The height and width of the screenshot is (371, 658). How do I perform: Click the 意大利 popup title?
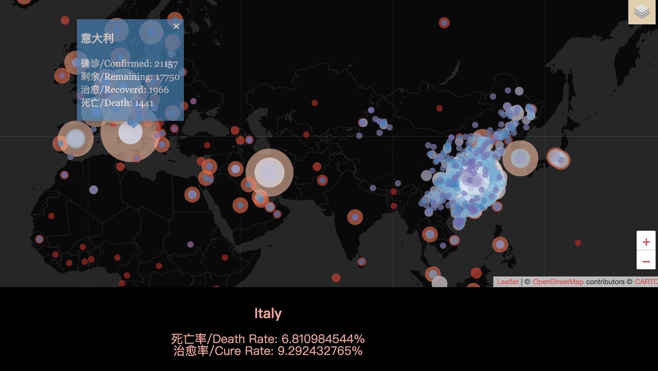coord(97,39)
